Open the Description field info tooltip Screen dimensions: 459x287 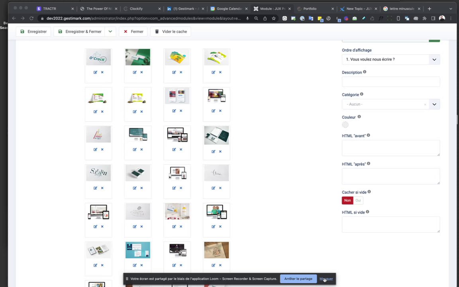(x=365, y=72)
